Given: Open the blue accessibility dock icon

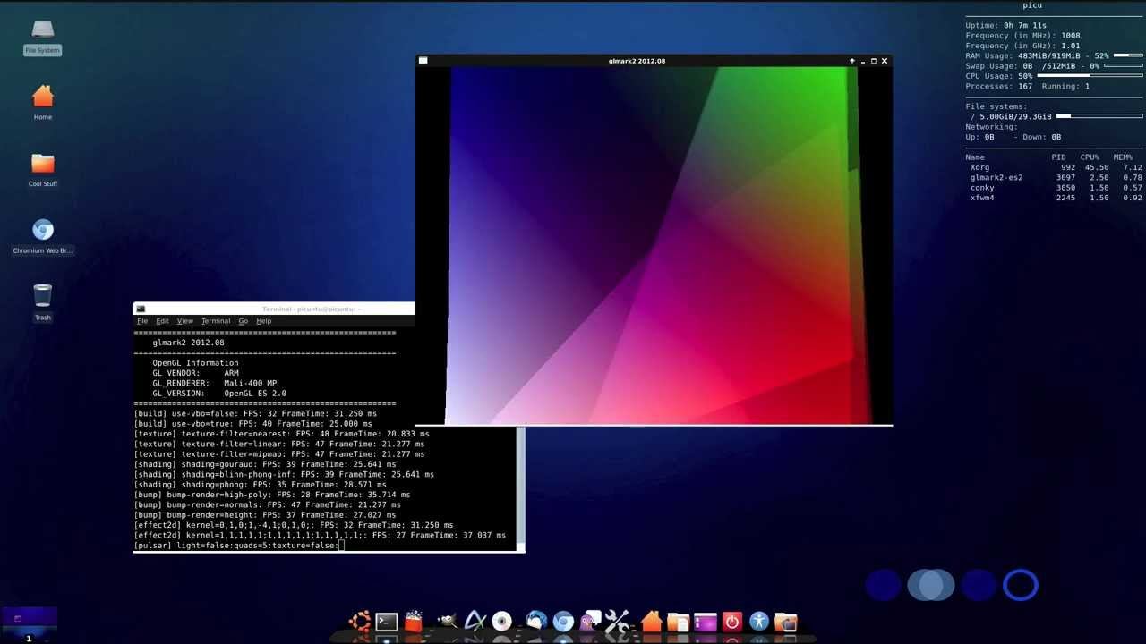Looking at the screenshot, I should 759,622.
